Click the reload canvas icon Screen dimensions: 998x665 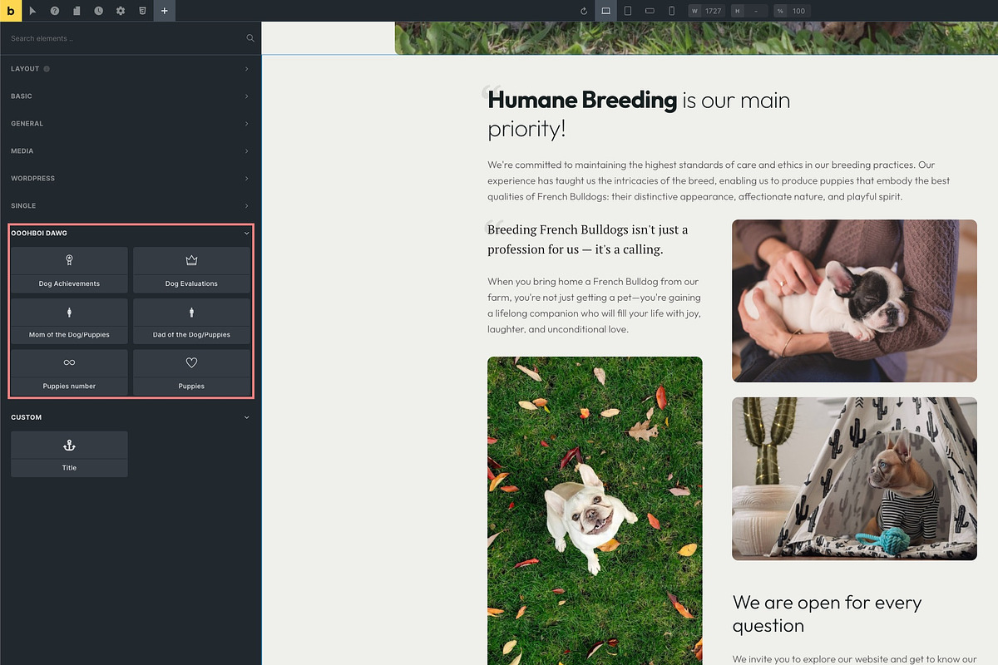tap(584, 11)
